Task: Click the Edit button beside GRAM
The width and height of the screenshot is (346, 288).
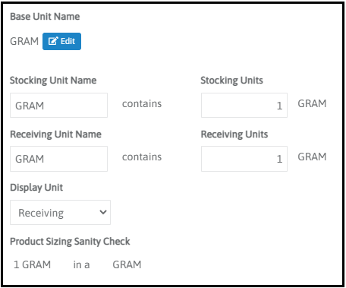Action: [61, 41]
